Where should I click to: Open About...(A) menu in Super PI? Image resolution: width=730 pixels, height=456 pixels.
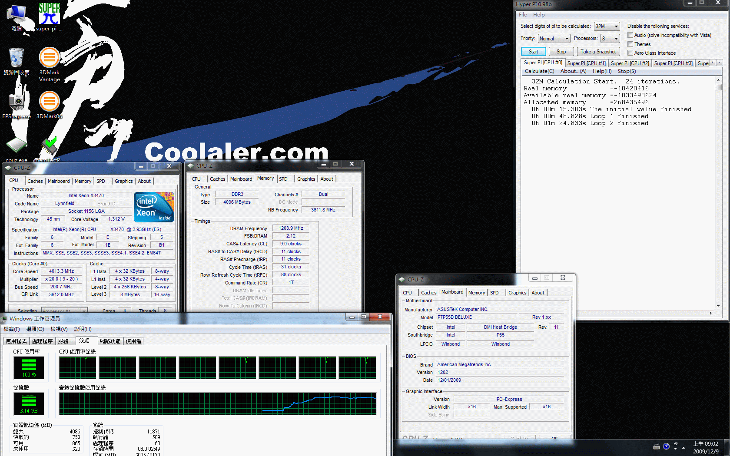[573, 71]
